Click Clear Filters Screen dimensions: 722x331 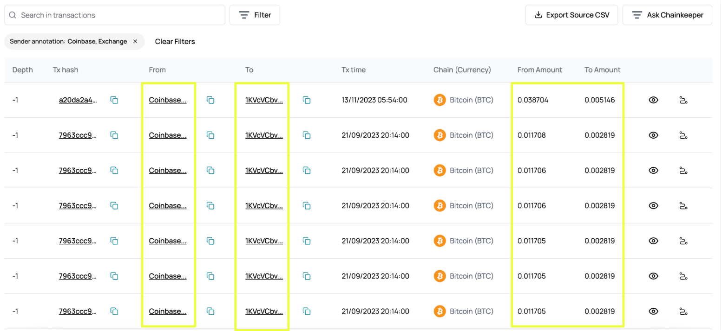coord(175,41)
